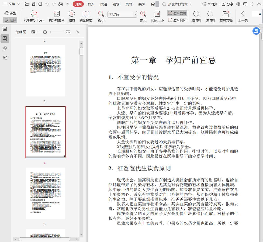Collapse the ribbon with the chevron
Viewport: 263px width, 242px height.
[x=259, y=4]
